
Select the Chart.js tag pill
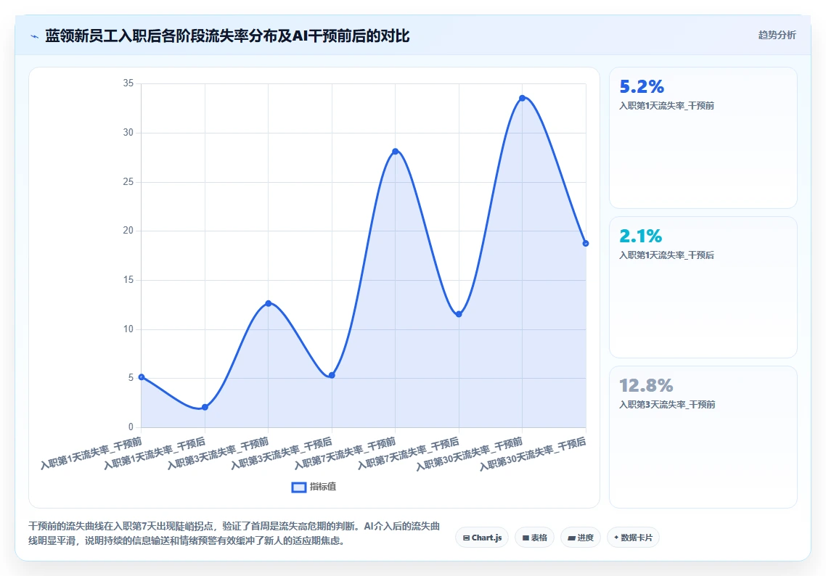point(482,538)
